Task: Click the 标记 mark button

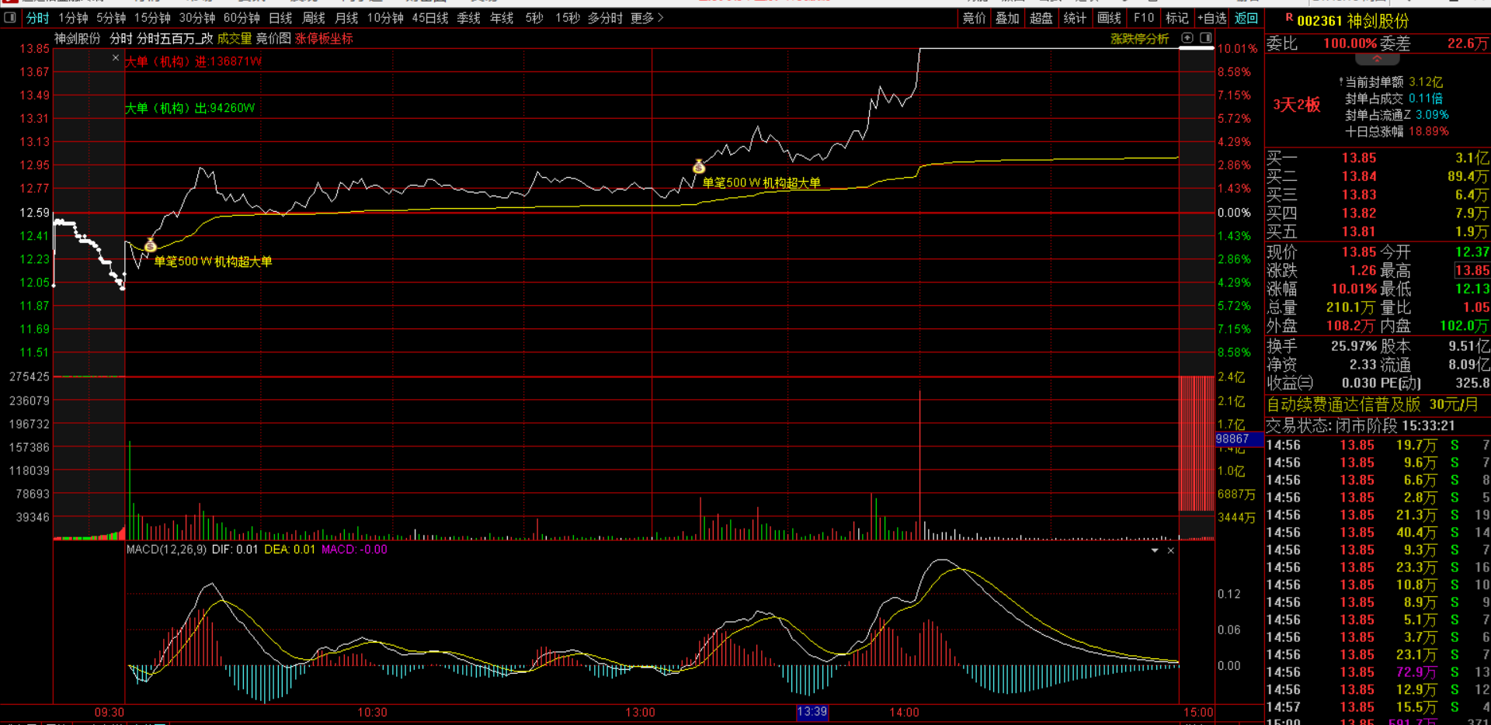Action: [1177, 18]
